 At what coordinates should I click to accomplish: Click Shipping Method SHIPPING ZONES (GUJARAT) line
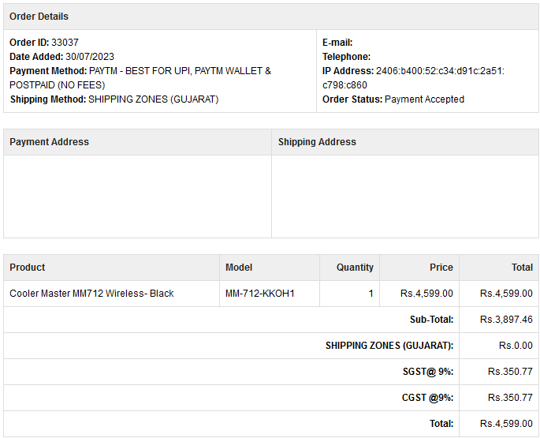click(114, 99)
